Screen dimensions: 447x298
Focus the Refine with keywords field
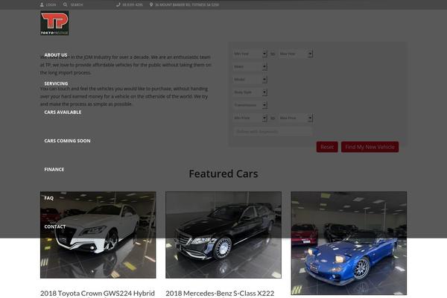[x=273, y=131]
